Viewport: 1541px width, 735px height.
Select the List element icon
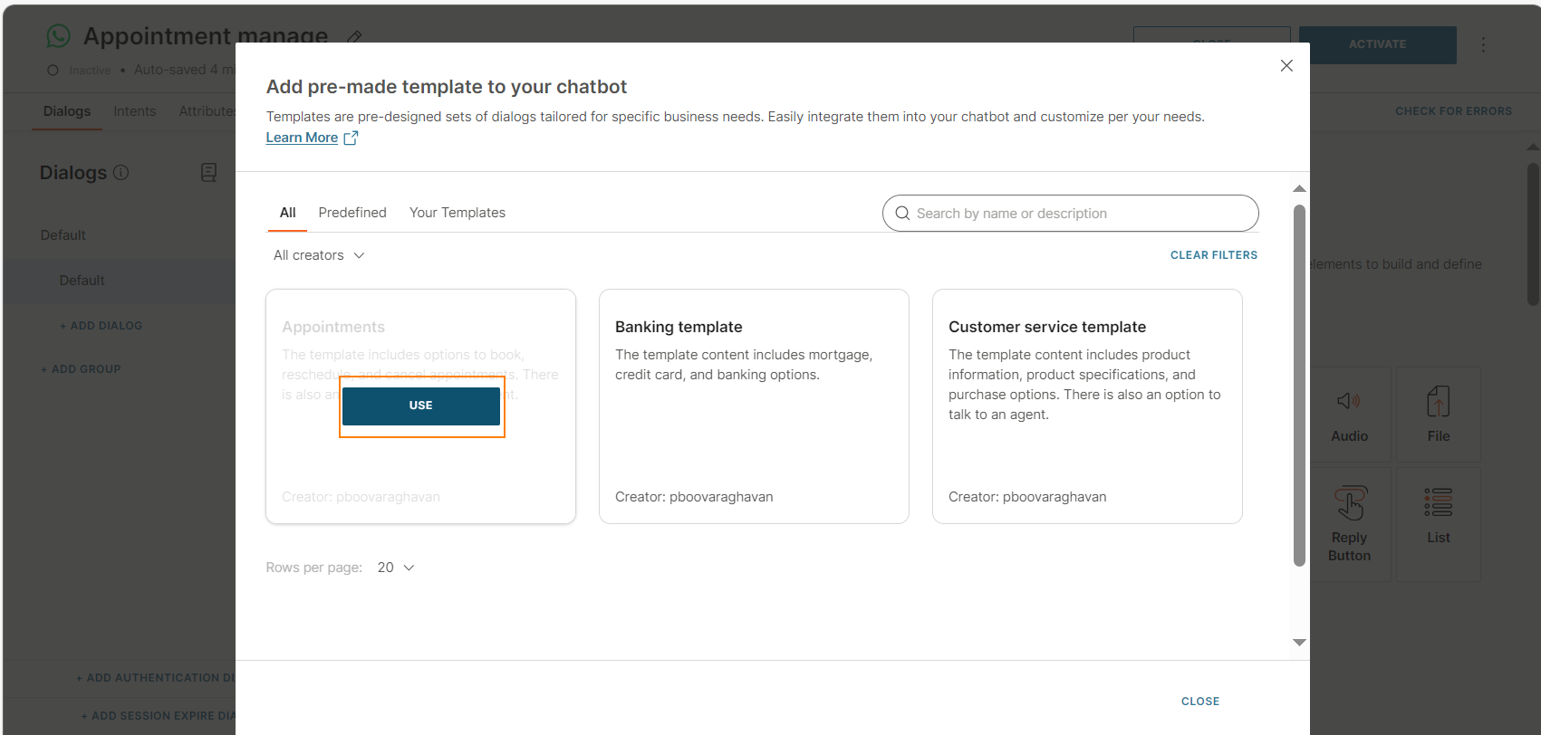(x=1438, y=502)
